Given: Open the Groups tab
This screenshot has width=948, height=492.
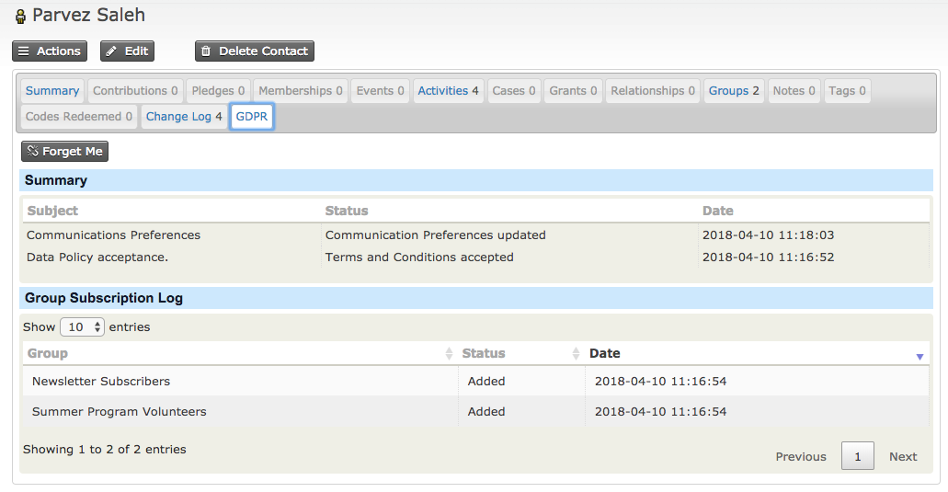Looking at the screenshot, I should [x=734, y=91].
